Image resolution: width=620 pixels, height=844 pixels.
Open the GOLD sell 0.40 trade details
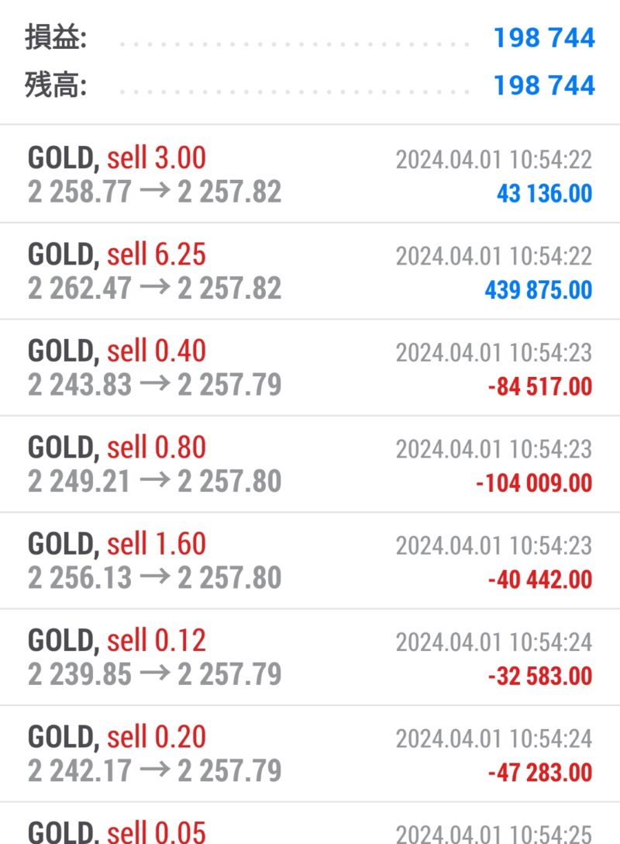pos(310,368)
